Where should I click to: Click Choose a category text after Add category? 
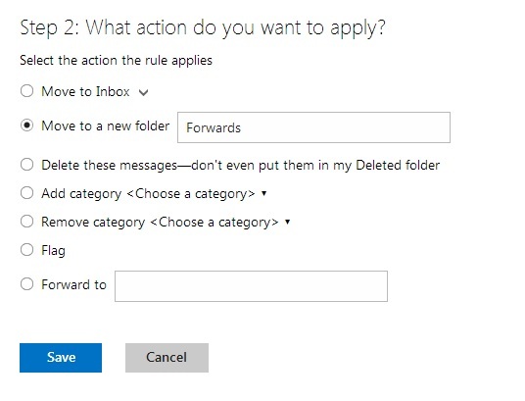tap(191, 194)
